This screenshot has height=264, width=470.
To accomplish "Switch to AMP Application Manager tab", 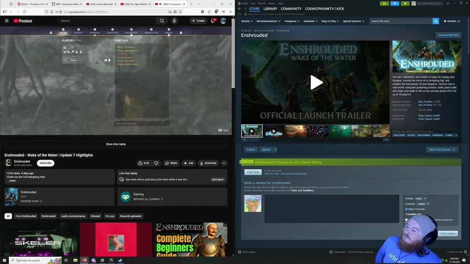I will pyautogui.click(x=66, y=4).
